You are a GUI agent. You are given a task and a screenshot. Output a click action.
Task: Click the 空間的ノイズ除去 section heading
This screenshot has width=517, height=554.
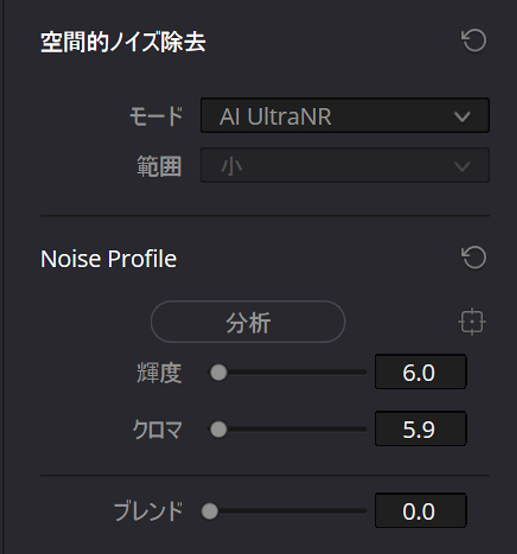[x=123, y=43]
